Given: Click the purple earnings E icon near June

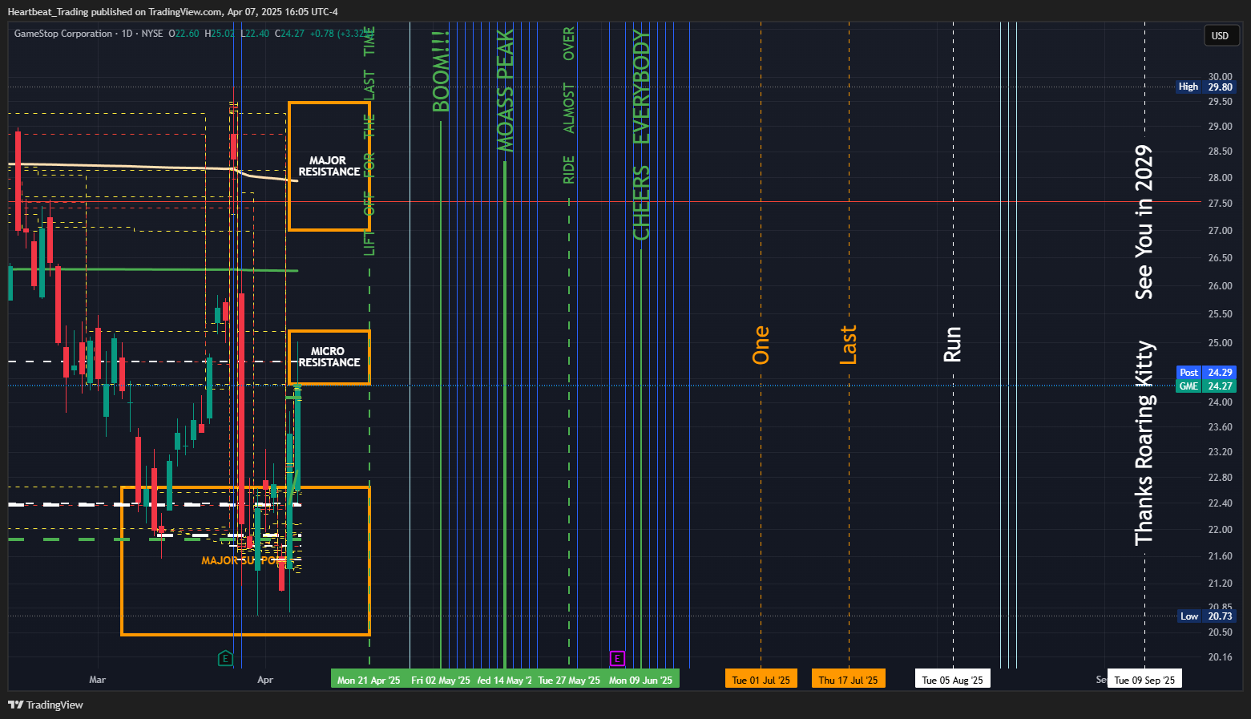Looking at the screenshot, I should coord(617,659).
